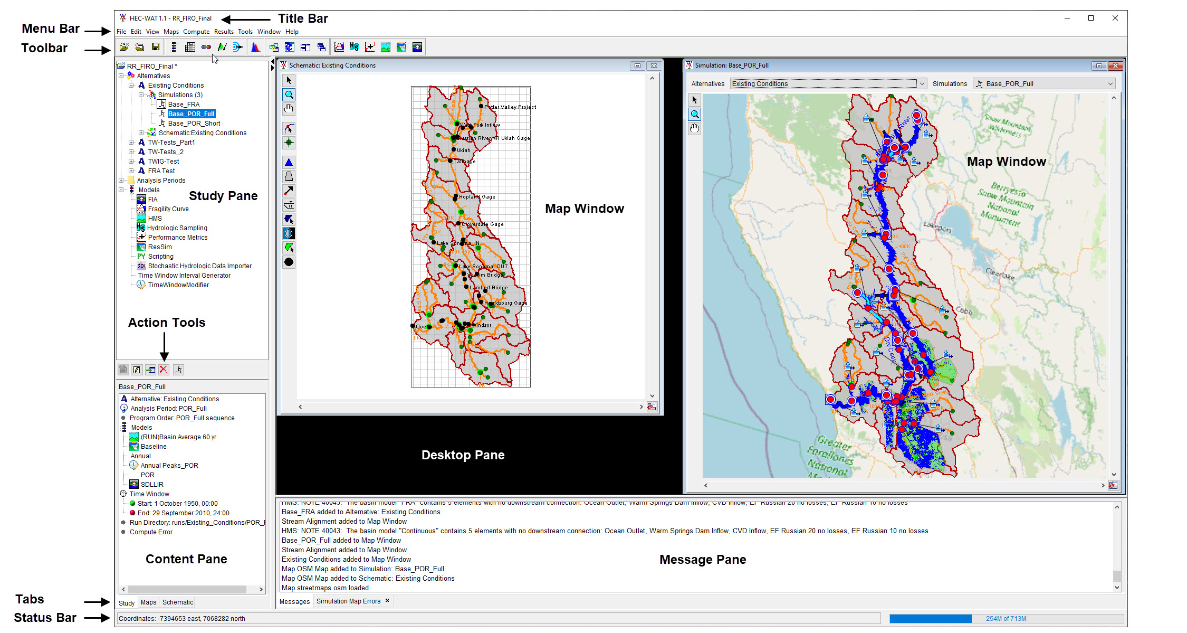
Task: Select zoom magnifier tool in Schematic window
Action: click(289, 95)
